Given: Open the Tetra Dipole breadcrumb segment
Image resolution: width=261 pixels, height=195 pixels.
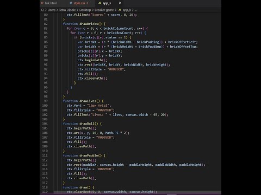Looking at the screenshot, I should [x=67, y=10].
